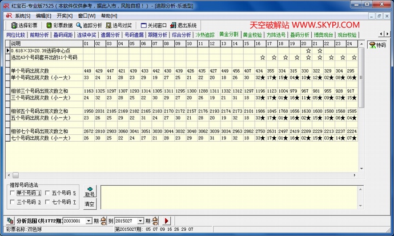Click the 取号 arrow button

[x=90, y=192]
